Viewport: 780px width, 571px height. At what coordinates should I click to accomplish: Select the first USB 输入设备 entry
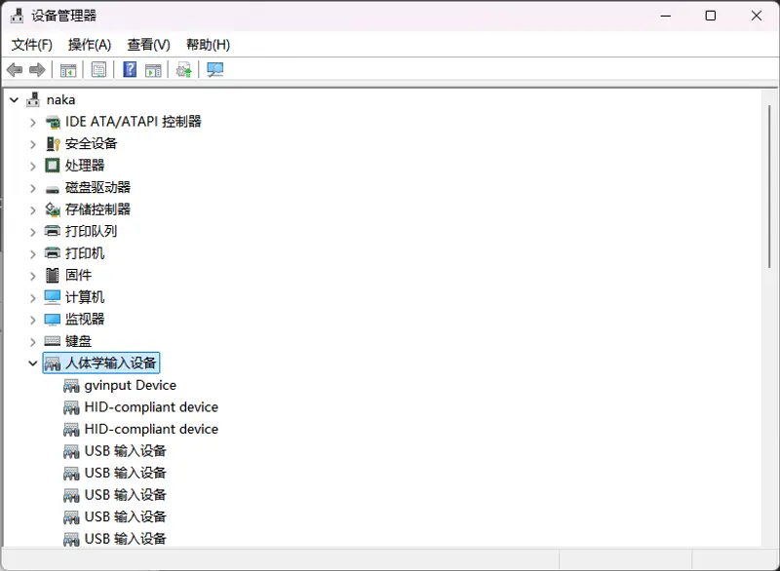124,450
